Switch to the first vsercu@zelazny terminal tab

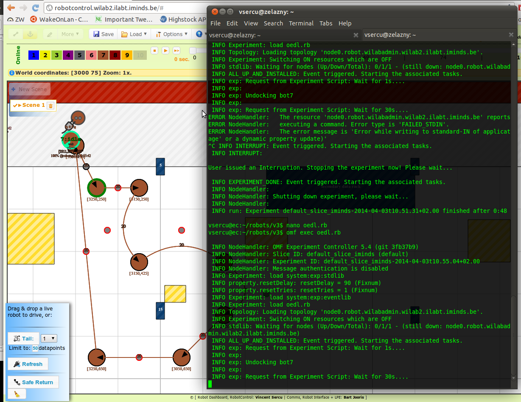tap(285, 35)
